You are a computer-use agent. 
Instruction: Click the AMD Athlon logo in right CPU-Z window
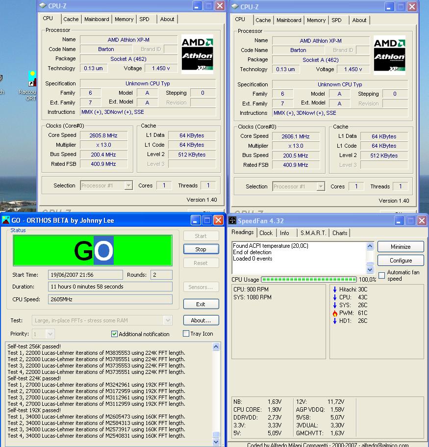pos(389,54)
